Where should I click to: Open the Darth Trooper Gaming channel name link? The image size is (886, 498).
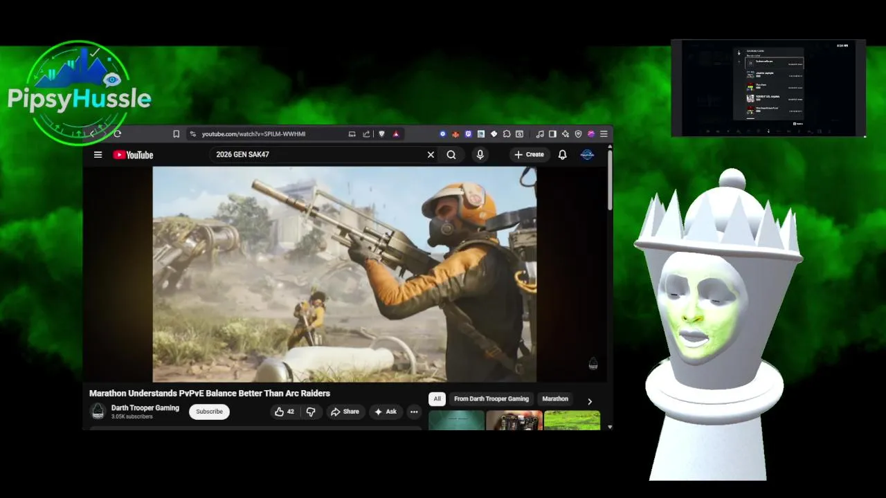[x=145, y=408]
